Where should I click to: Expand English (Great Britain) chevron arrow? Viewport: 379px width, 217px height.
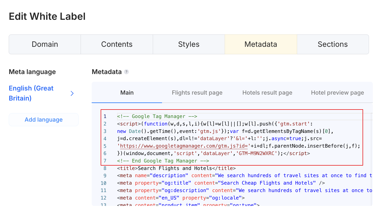point(72,93)
